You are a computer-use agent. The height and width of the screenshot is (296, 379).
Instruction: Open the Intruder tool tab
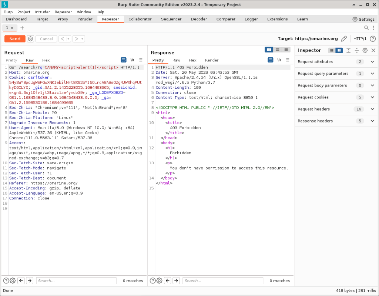tap(85, 19)
